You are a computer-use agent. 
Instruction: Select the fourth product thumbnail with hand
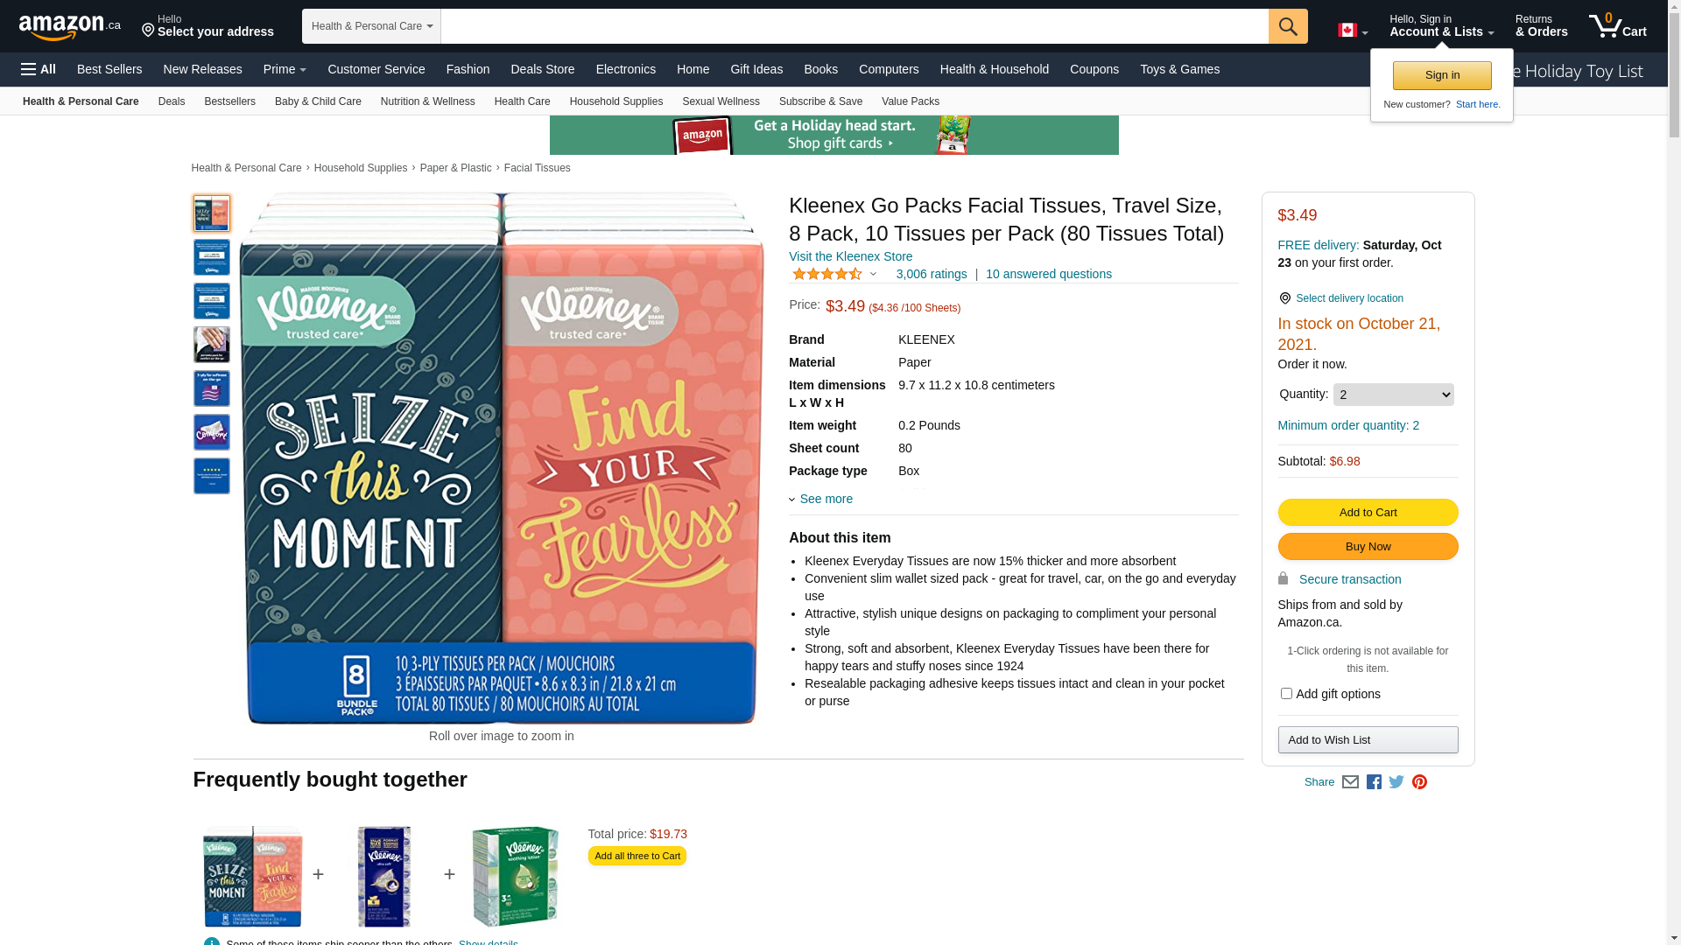(212, 345)
